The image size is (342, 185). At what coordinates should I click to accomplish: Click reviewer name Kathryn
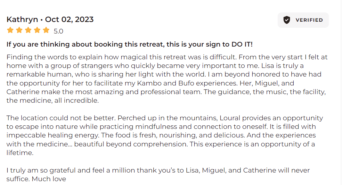tap(22, 19)
